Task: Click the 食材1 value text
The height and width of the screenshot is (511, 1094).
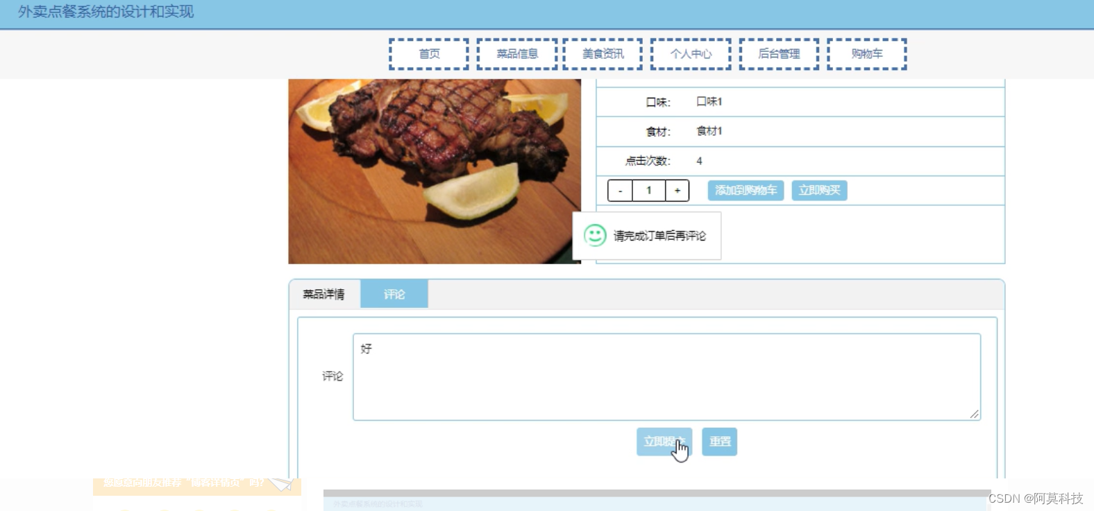Action: 709,131
